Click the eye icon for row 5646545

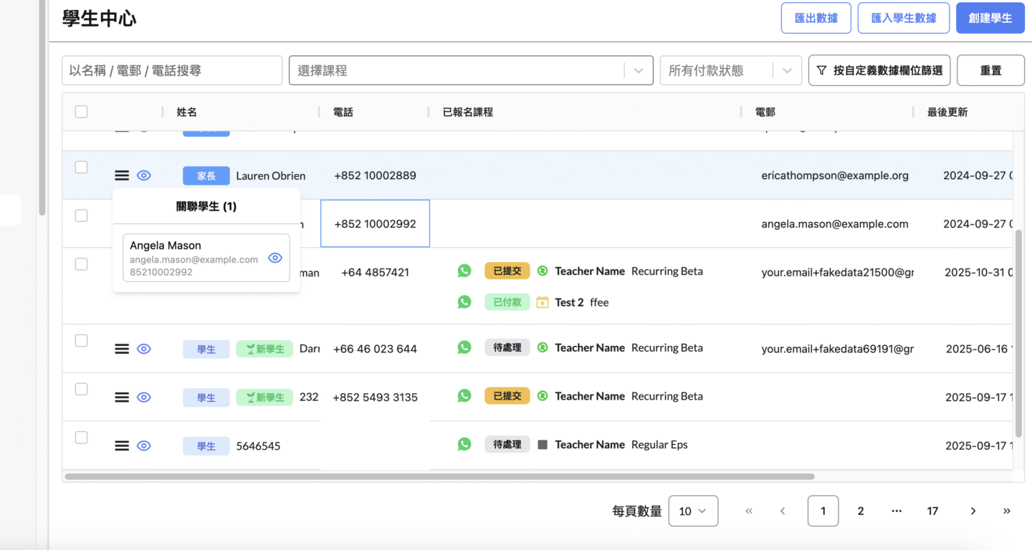click(x=144, y=445)
